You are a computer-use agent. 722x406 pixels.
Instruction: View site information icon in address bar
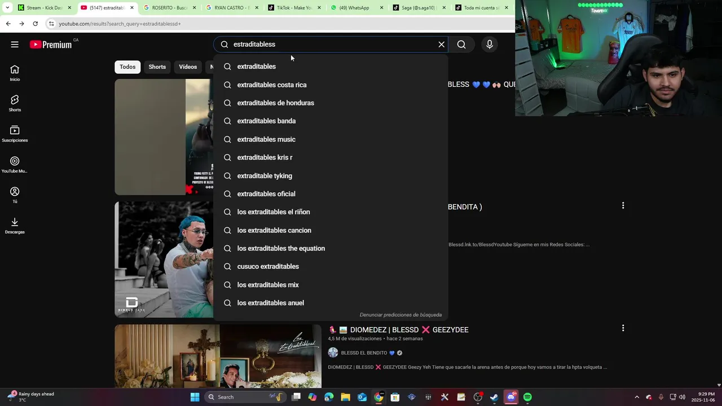click(x=51, y=24)
